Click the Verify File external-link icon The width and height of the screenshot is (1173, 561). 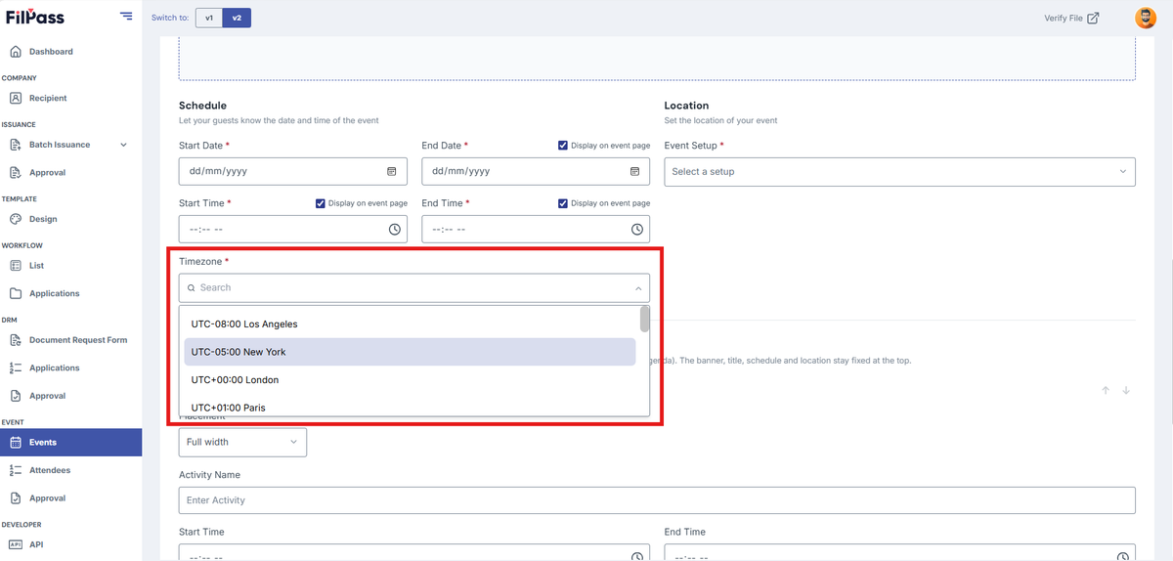[1093, 18]
